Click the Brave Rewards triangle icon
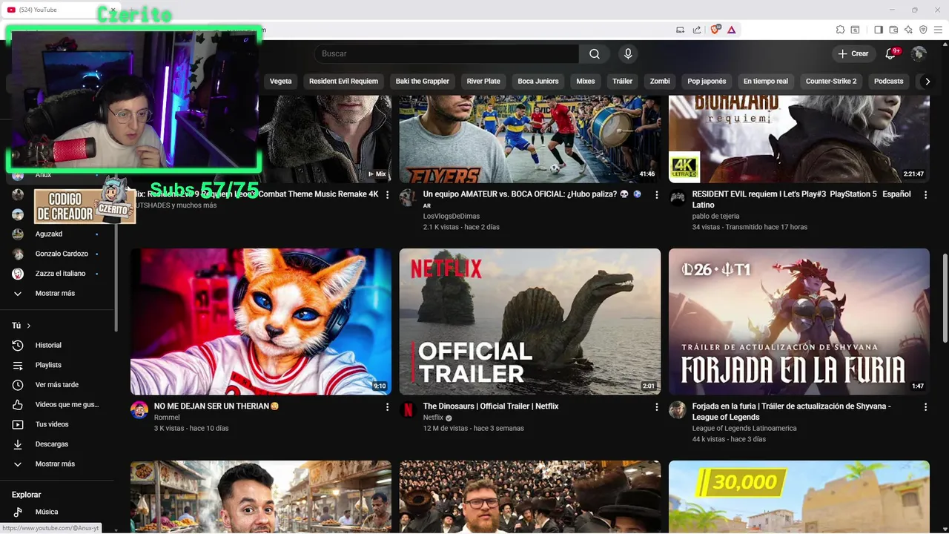Viewport: 949px width, 534px height. pos(731,30)
